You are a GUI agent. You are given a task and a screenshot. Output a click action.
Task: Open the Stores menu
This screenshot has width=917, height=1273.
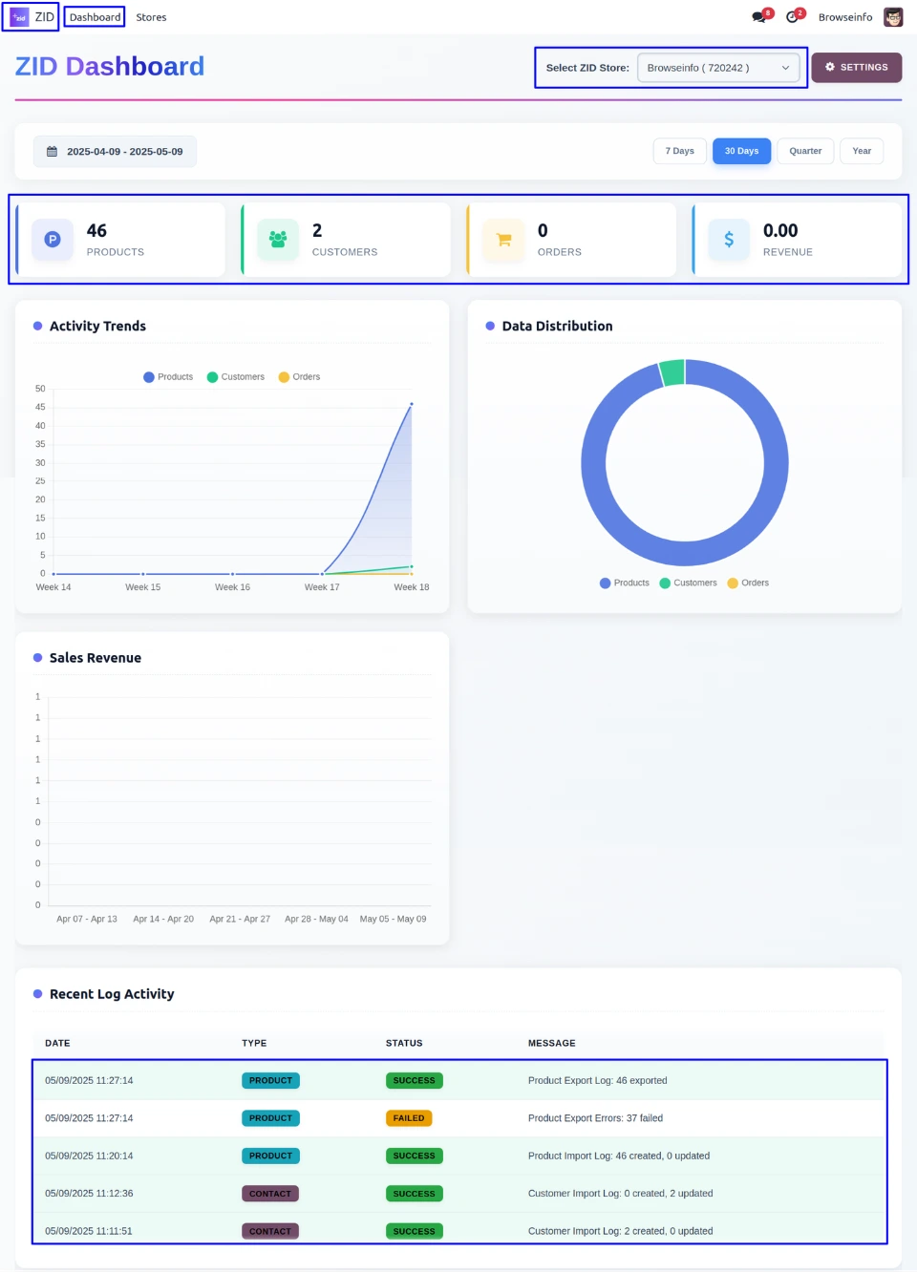pyautogui.click(x=151, y=17)
